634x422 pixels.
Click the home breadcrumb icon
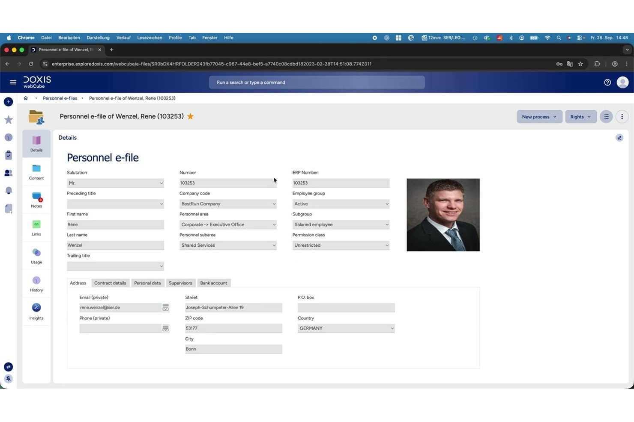pyautogui.click(x=26, y=98)
